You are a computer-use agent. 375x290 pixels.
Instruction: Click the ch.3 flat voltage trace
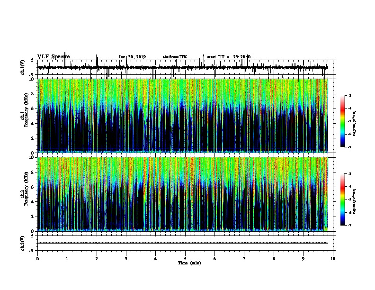[x=183, y=243]
